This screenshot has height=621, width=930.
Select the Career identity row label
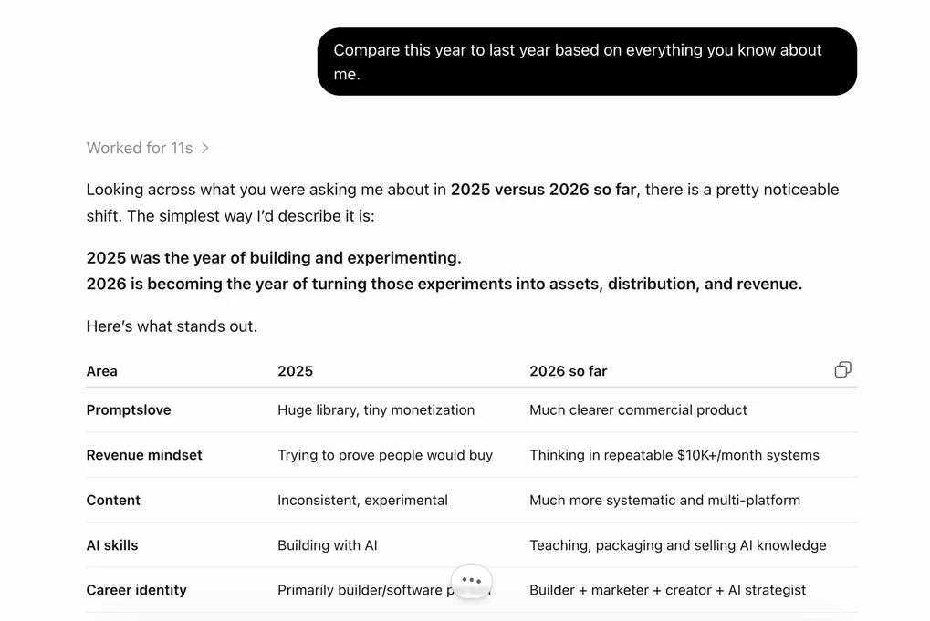[x=136, y=590]
